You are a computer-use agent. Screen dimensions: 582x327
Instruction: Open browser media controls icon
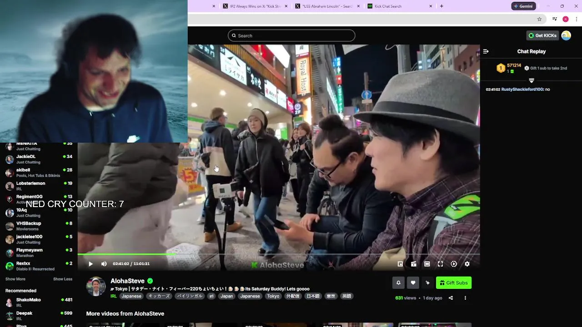click(x=555, y=19)
